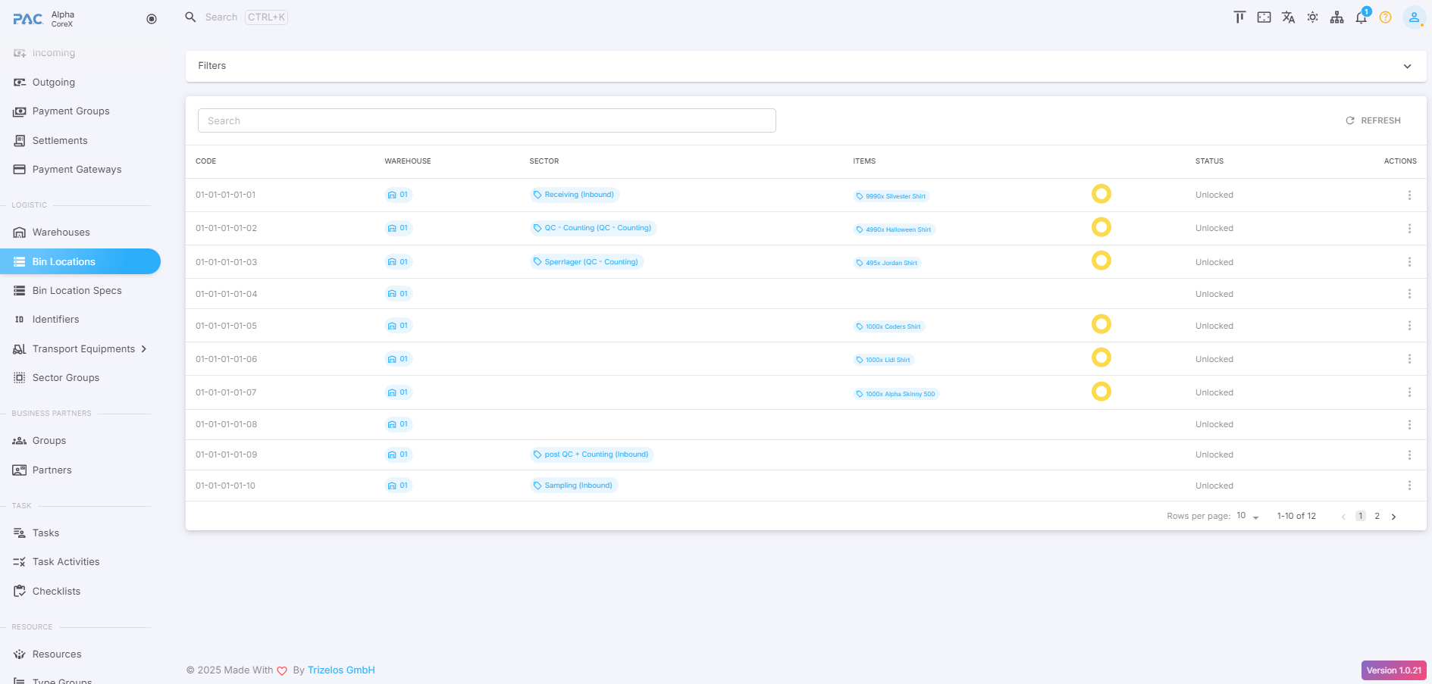Open actions menu for bin 01-01-01-01-03
This screenshot has height=684, width=1432.
[x=1409, y=262]
